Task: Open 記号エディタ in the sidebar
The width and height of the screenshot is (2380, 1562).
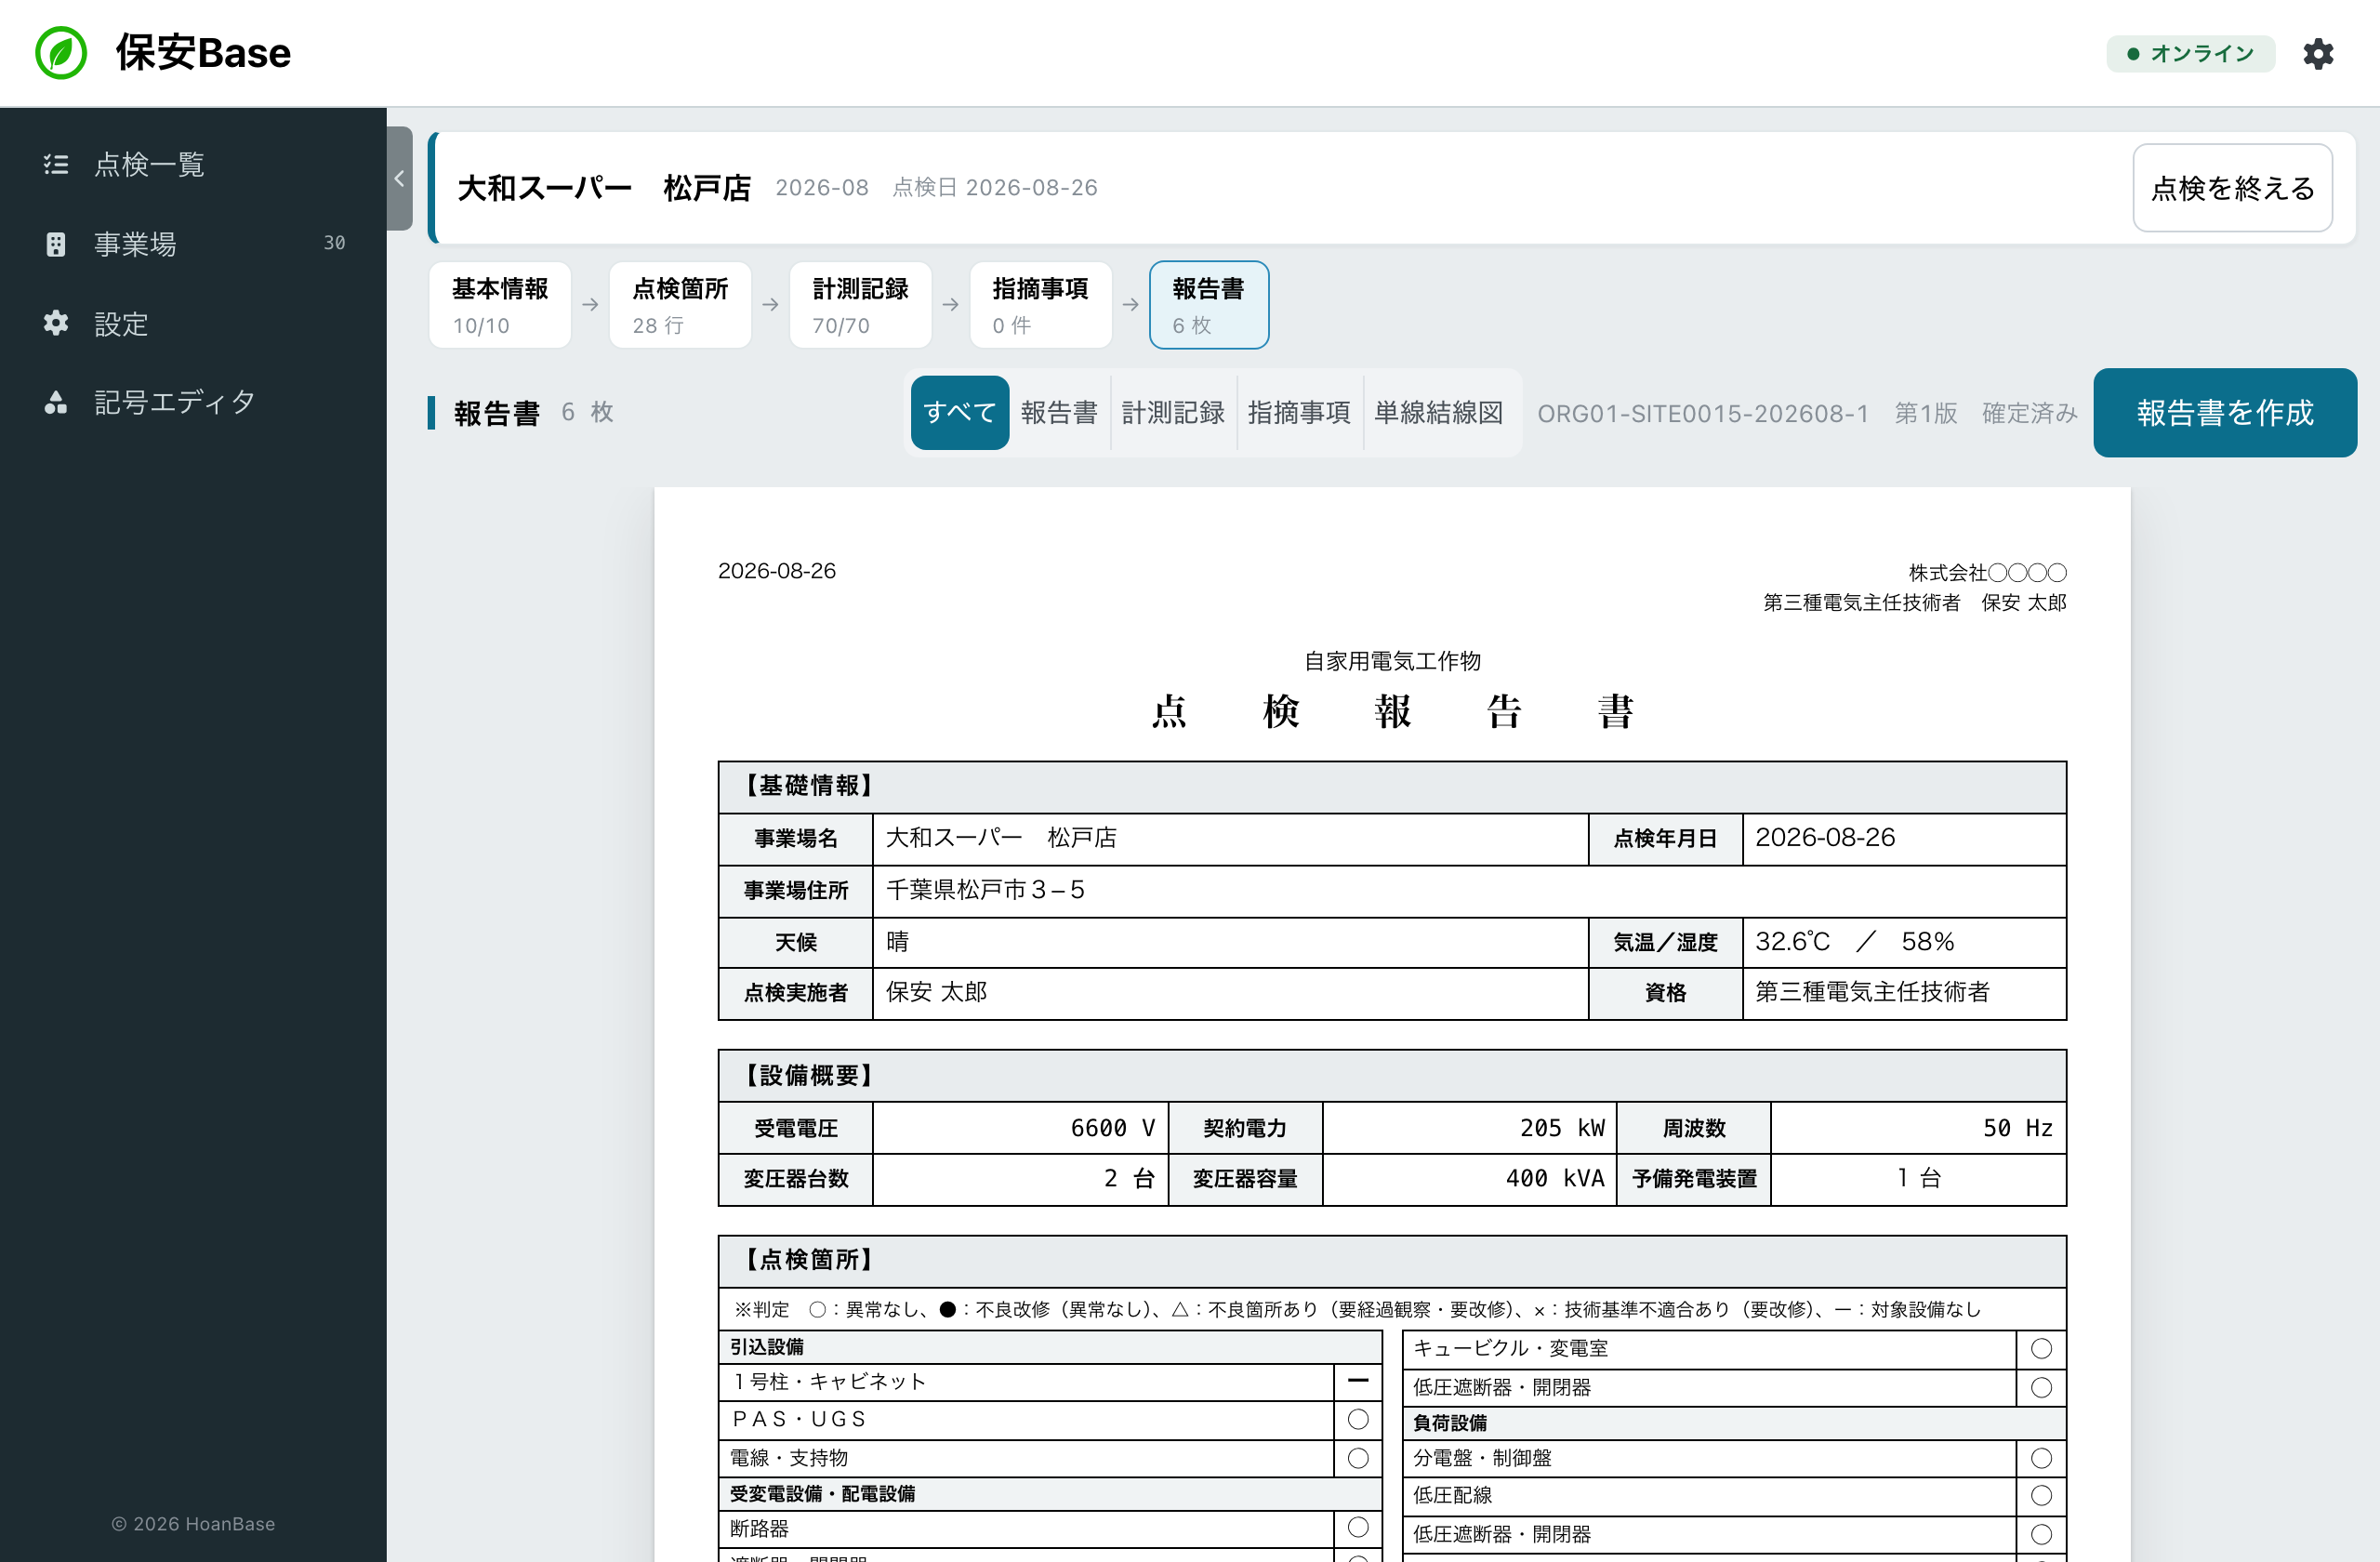Action: pyautogui.click(x=193, y=402)
